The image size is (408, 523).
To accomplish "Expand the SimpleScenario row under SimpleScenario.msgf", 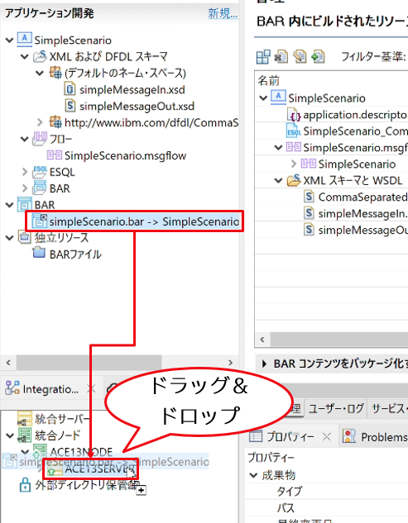I will (x=294, y=164).
